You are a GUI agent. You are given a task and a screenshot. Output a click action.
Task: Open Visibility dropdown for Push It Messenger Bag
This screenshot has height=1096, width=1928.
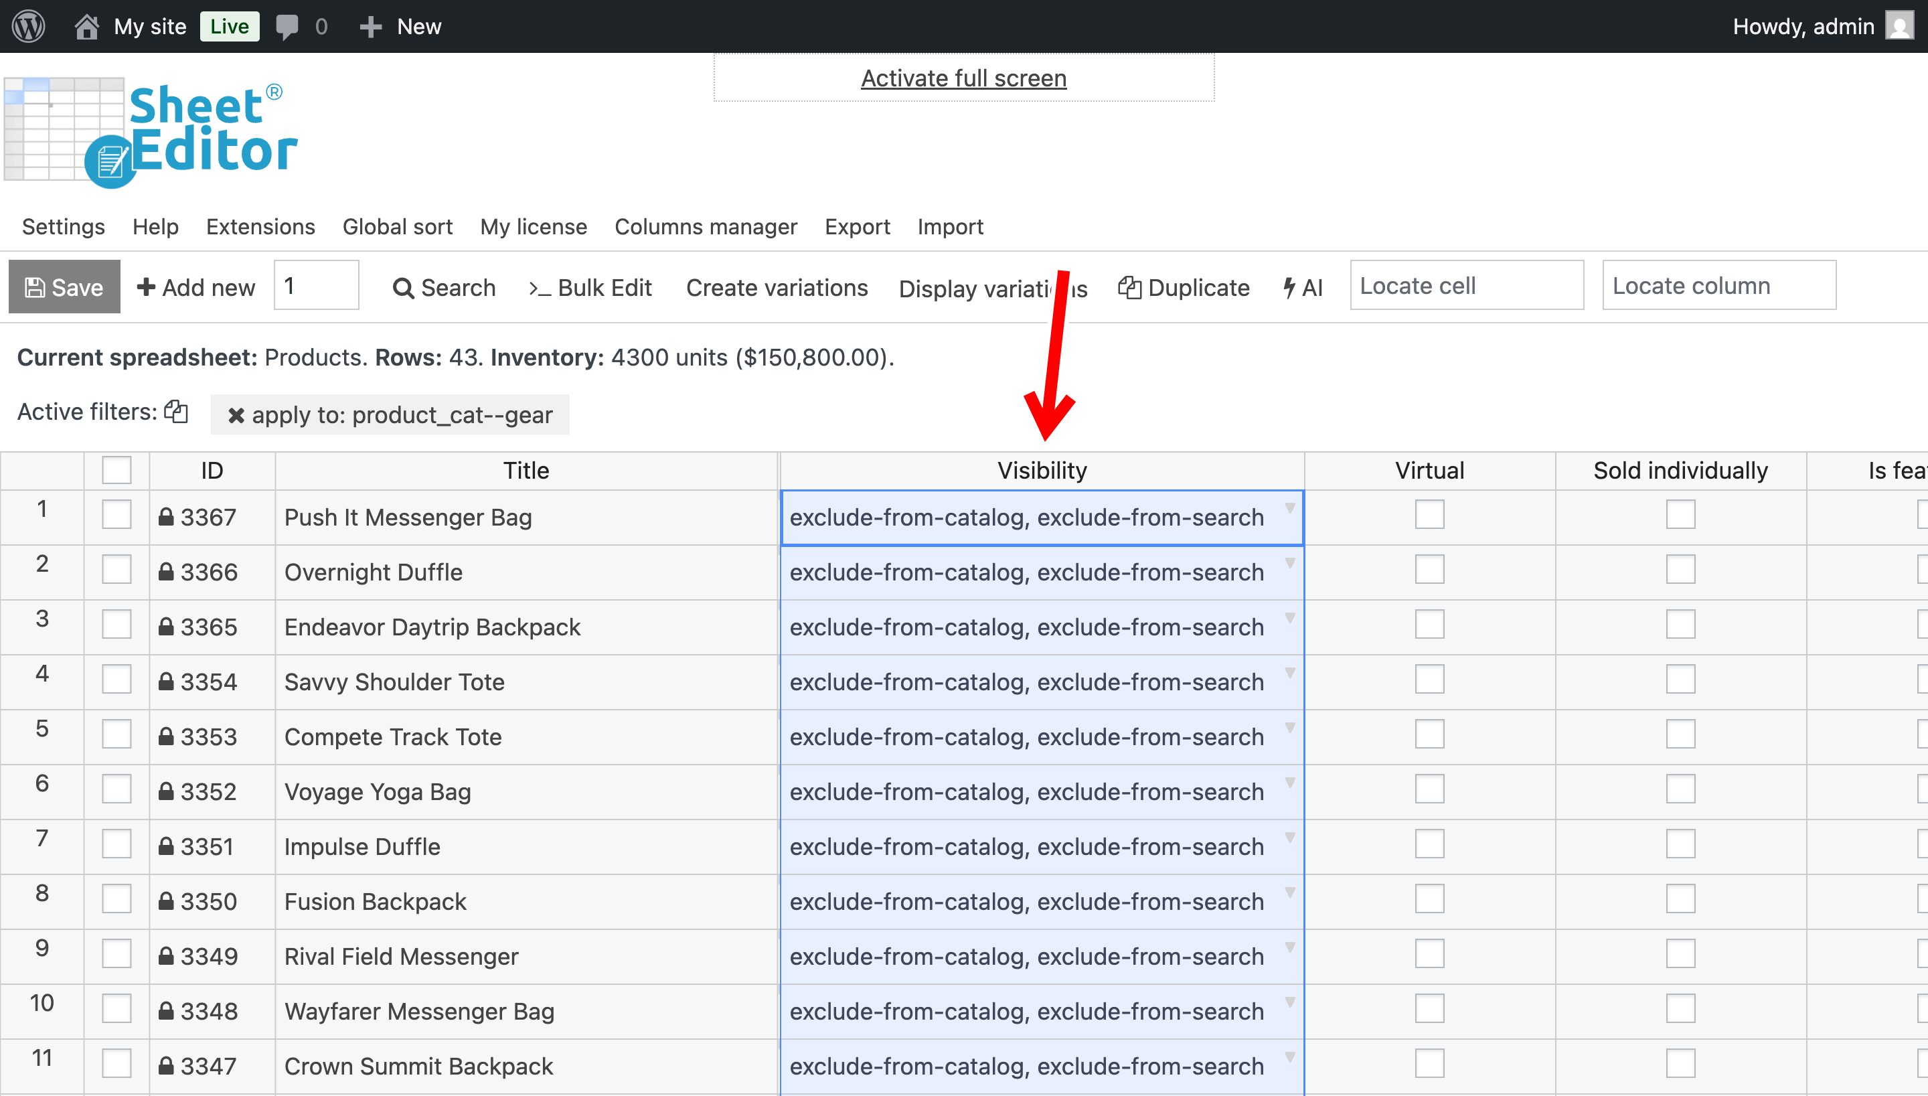click(1289, 508)
